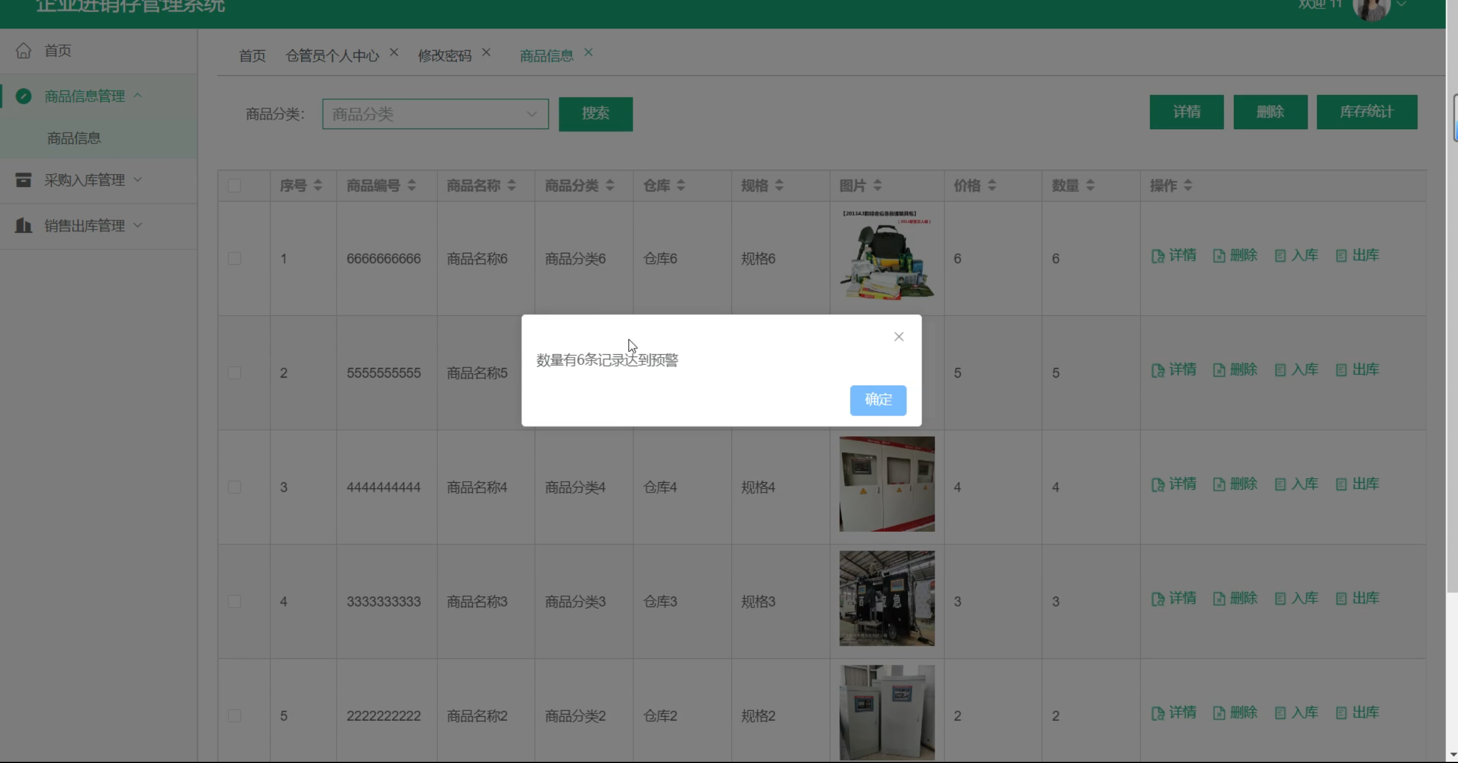This screenshot has height=763, width=1458.
Task: Click the home icon in sidebar
Action: click(x=23, y=51)
